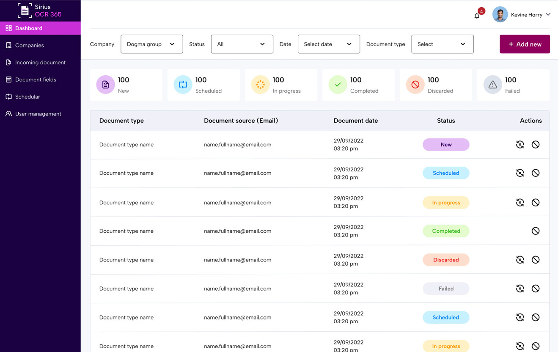Open Kevine Harry user menu chevron

point(548,14)
